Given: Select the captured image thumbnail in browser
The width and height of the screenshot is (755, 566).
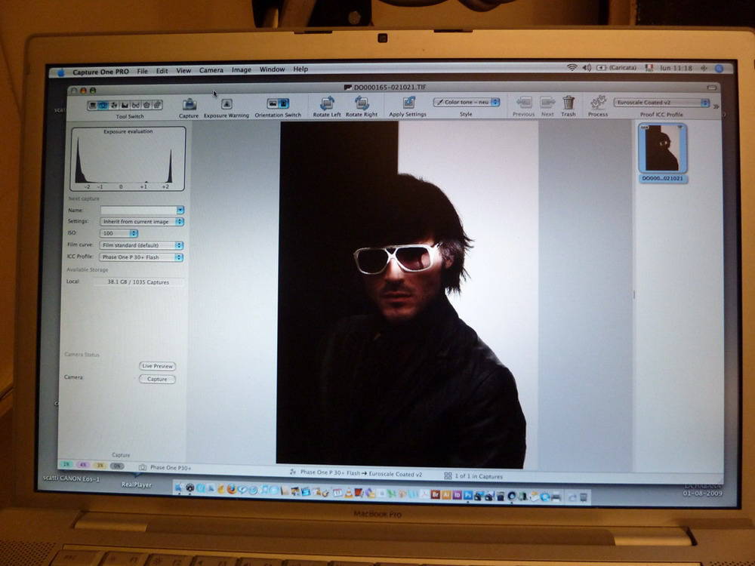Looking at the screenshot, I should [x=661, y=149].
